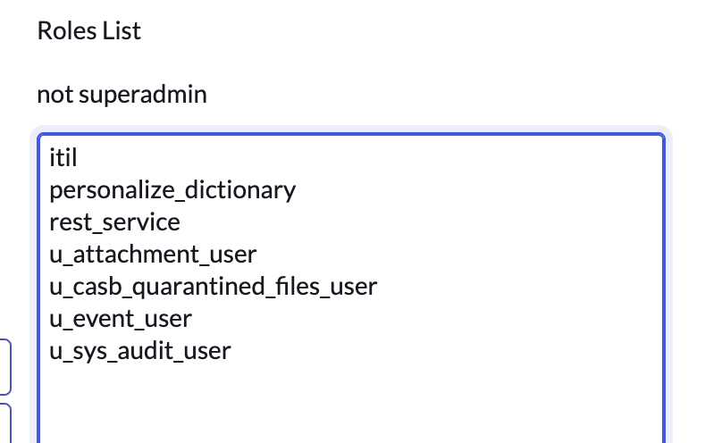Click the Roles List label
The height and width of the screenshot is (443, 722).
click(88, 30)
